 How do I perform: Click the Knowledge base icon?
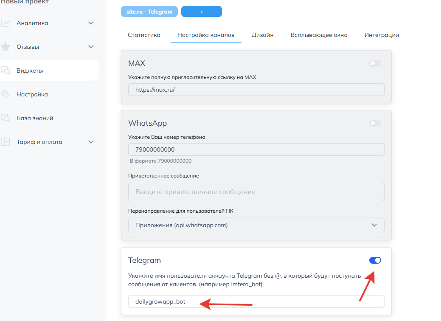pos(6,118)
